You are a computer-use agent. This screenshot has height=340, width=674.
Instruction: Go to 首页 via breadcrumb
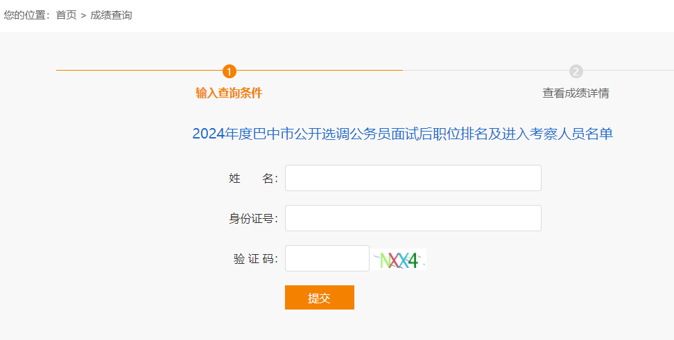(67, 15)
